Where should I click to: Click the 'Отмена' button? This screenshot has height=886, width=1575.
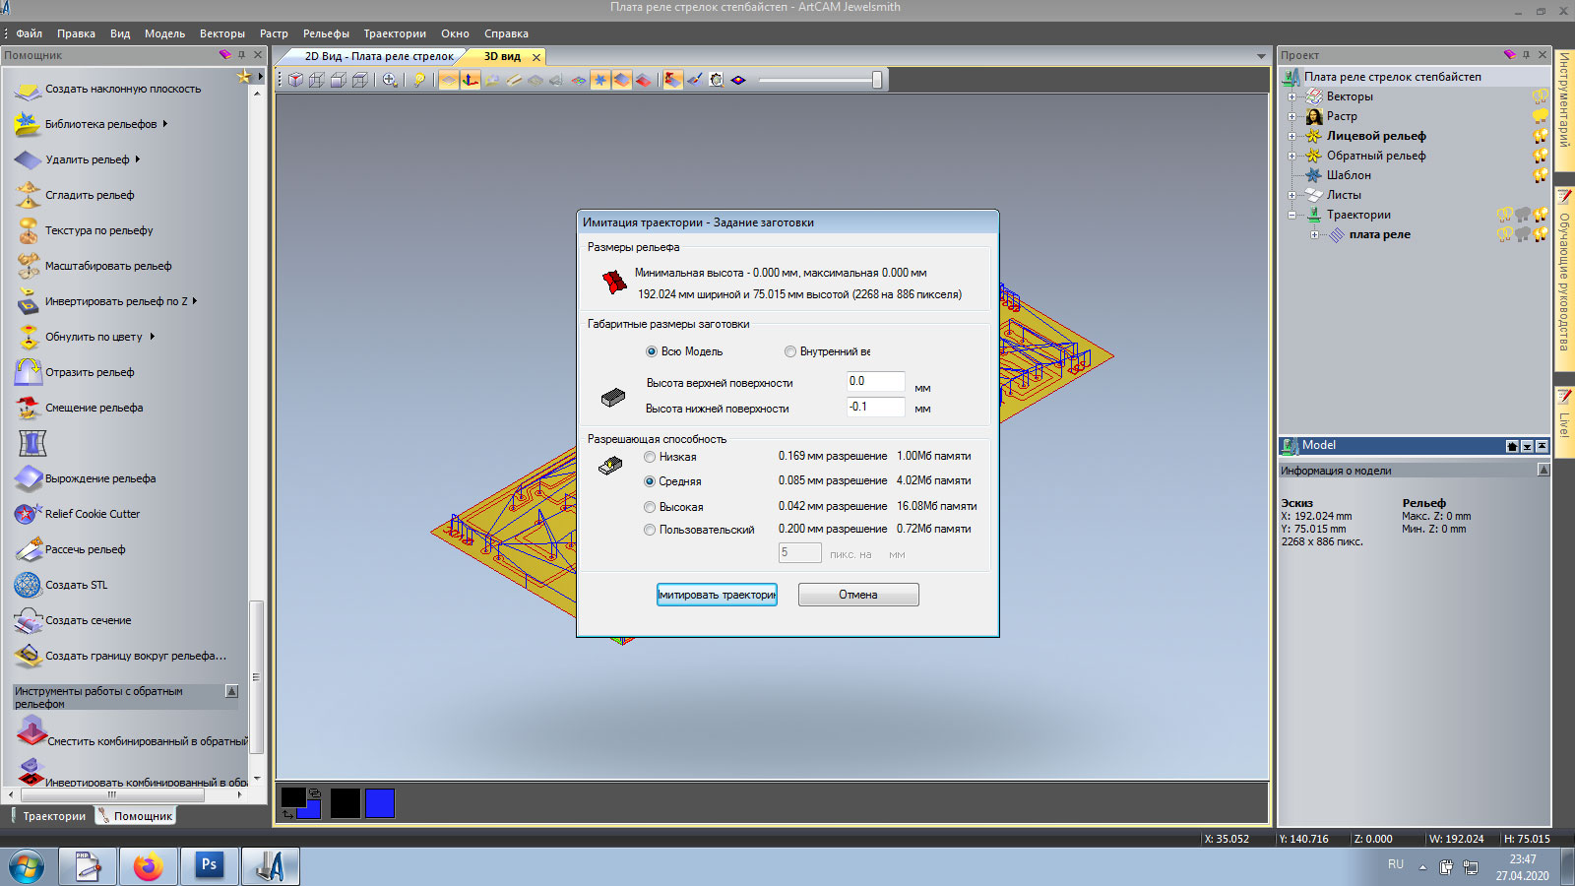[x=858, y=595]
